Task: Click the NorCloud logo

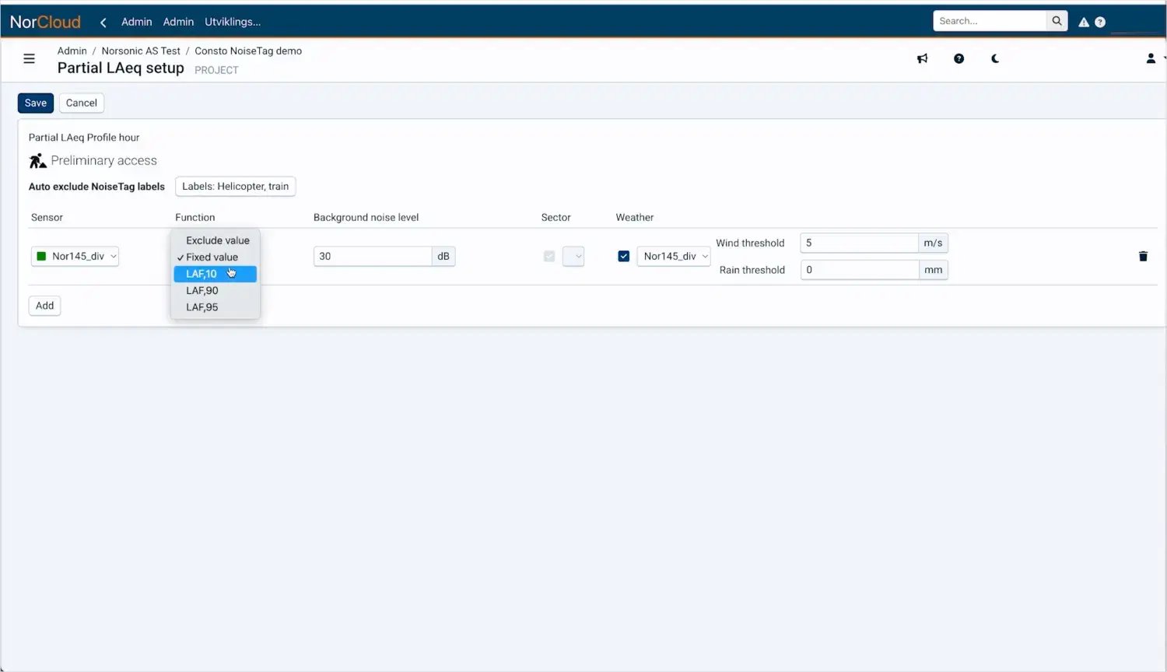Action: pos(45,22)
